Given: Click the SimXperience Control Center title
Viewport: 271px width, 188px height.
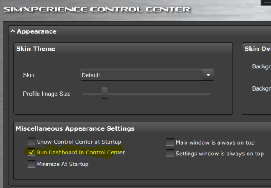Looking at the screenshot, I should [97, 9].
